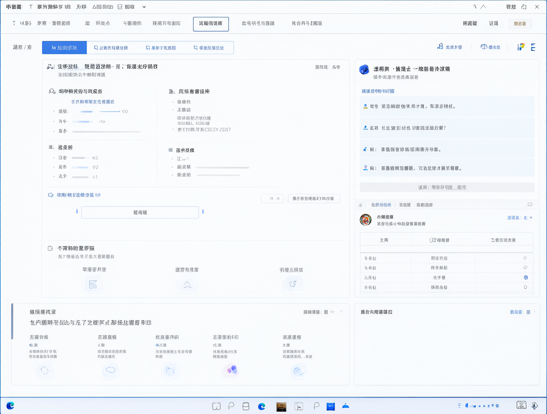Click the swirl start icon beginning the taskbar
Image resolution: width=547 pixels, height=414 pixels.
tap(10, 406)
